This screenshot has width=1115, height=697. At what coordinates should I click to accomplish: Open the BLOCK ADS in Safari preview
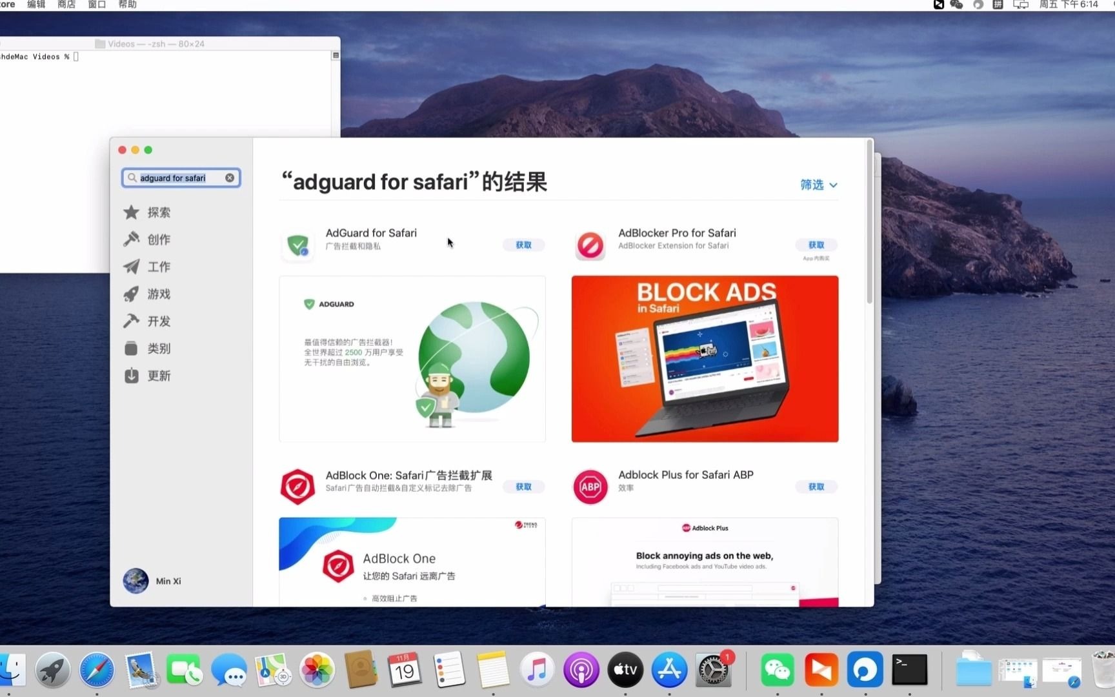(x=705, y=359)
